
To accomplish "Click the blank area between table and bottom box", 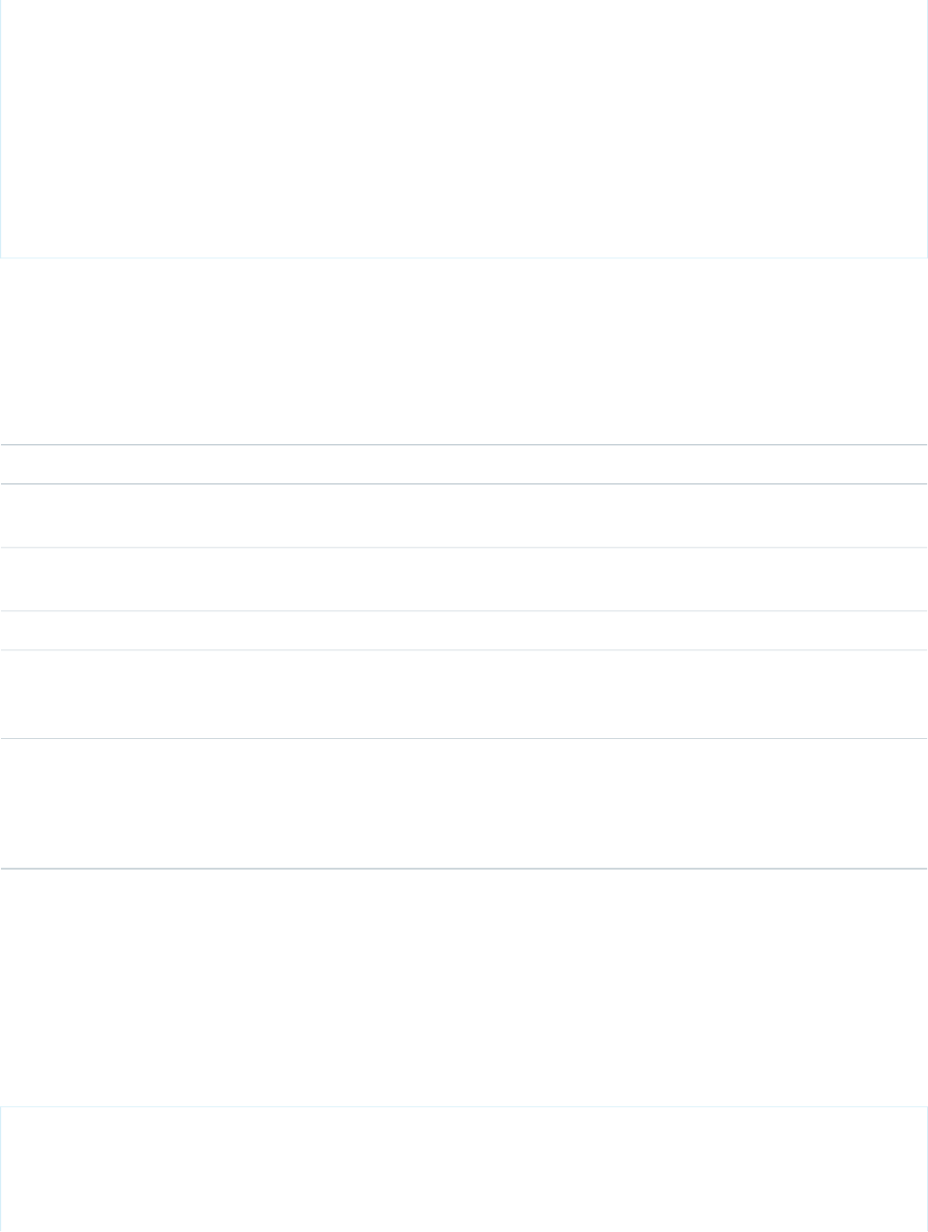I will (464, 987).
